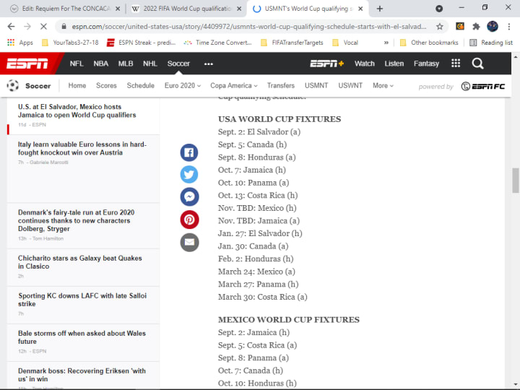520x390 pixels.
Task: Click the soccer ball icon
Action: point(13,85)
